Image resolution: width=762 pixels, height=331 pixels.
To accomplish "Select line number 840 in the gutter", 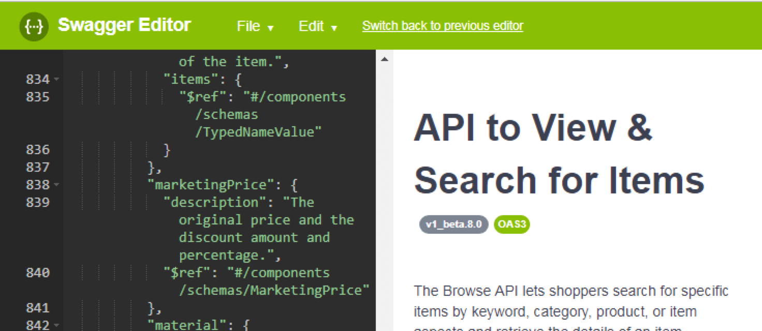I will point(38,273).
